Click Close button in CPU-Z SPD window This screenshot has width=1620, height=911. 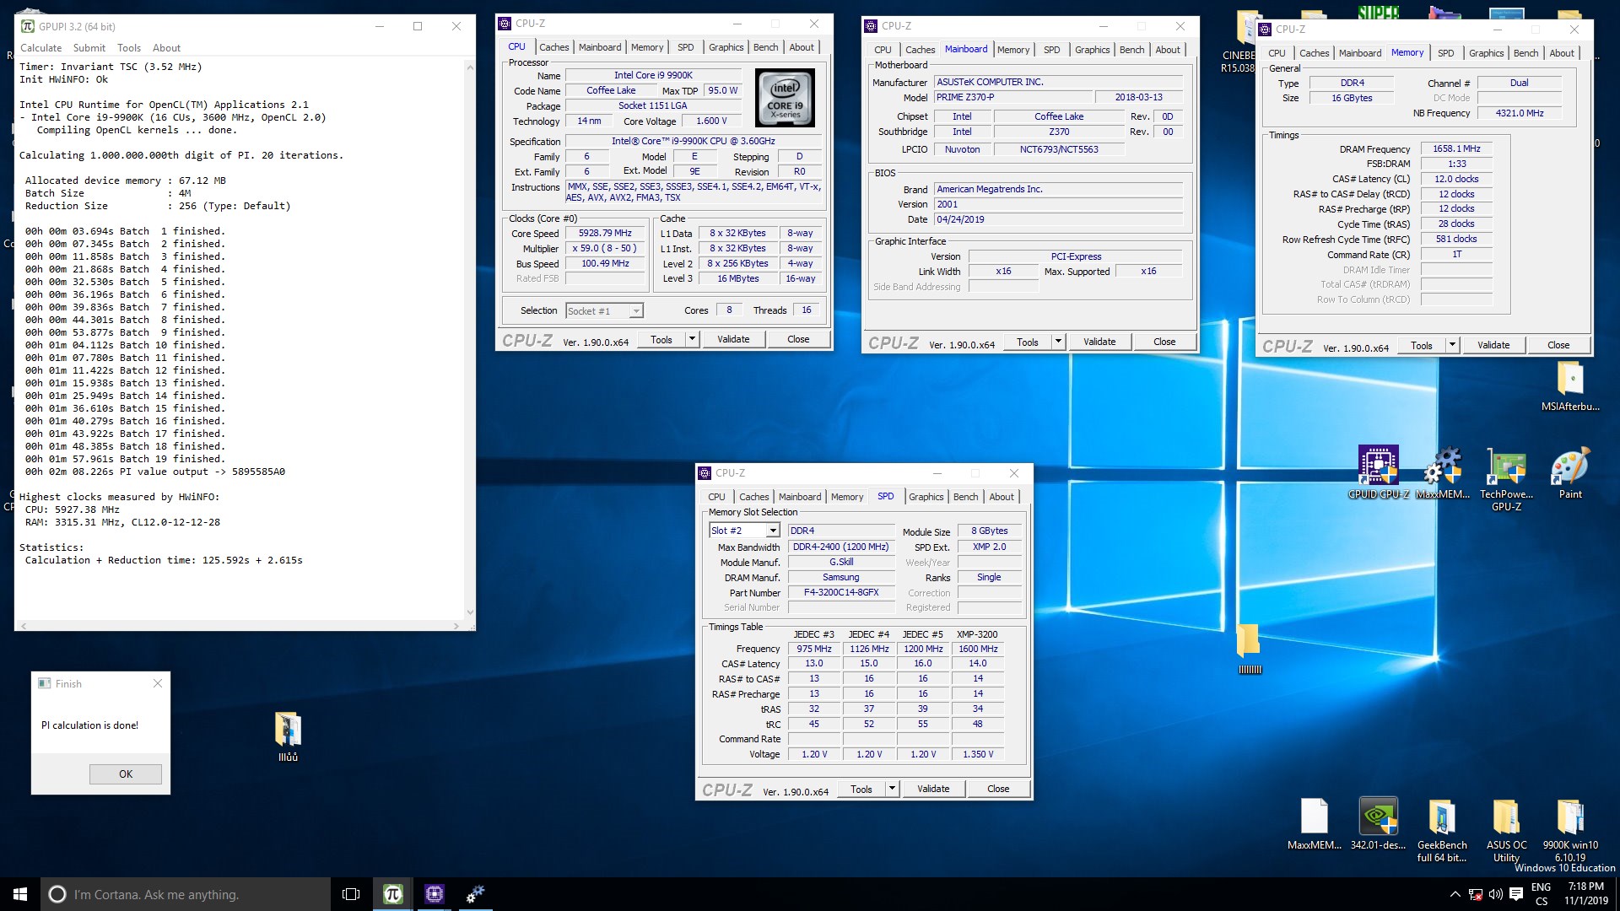998,789
